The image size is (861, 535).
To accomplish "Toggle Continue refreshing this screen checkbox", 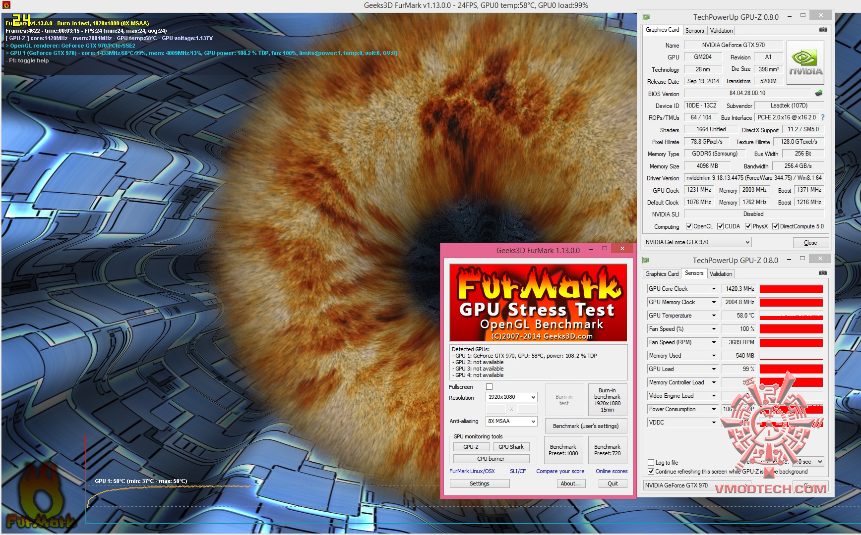I will point(651,472).
